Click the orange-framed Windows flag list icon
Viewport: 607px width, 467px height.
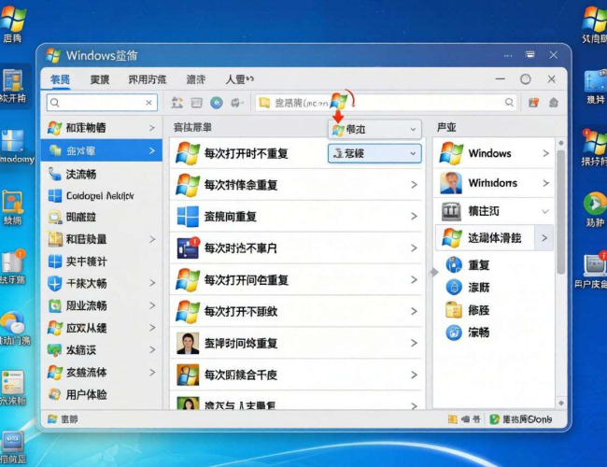coord(188,375)
